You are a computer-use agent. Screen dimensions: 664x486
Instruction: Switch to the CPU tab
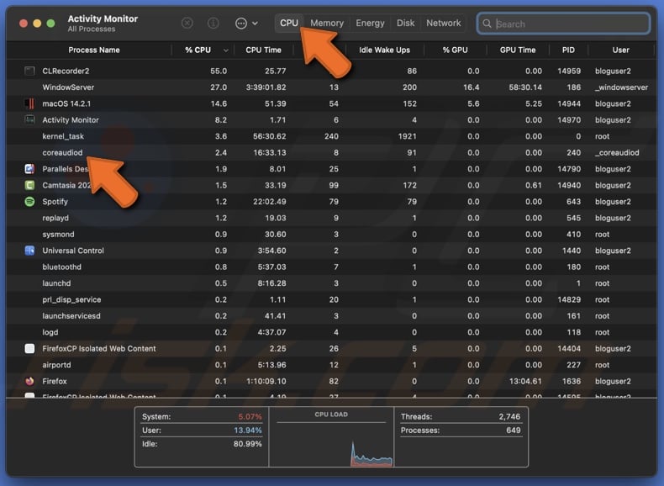pos(289,23)
